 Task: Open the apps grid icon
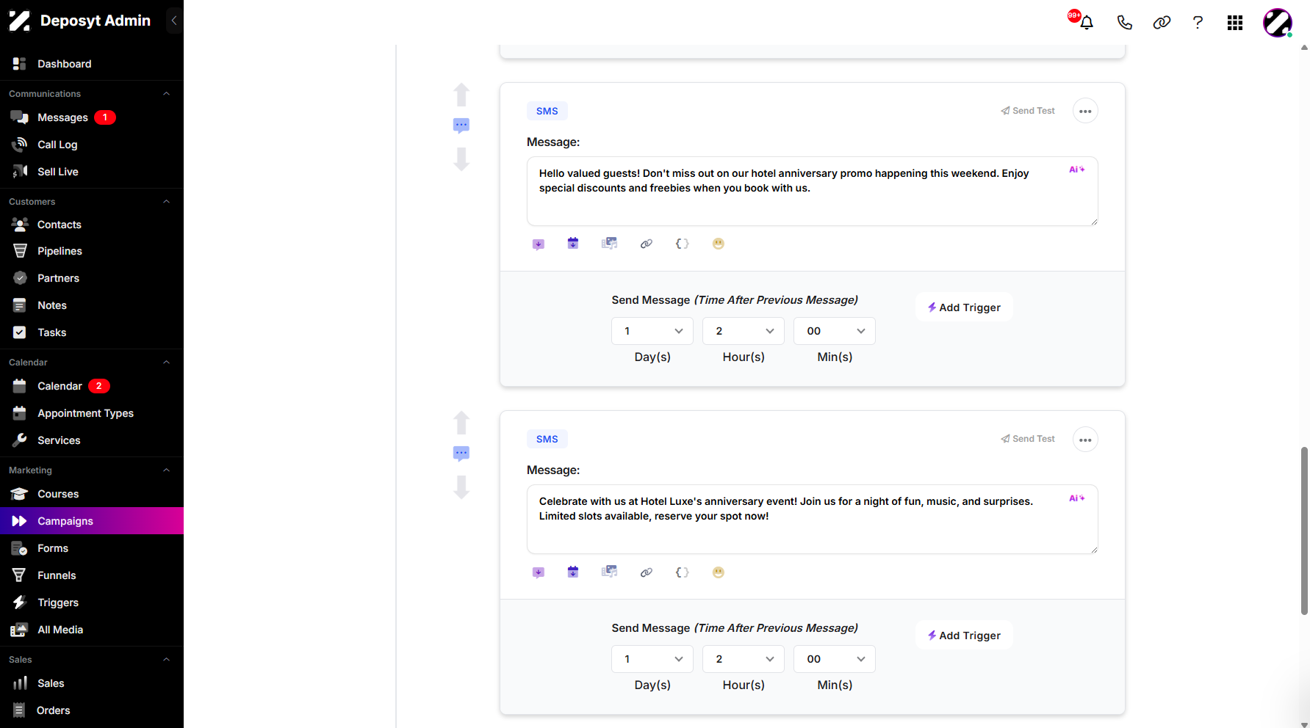[1235, 23]
